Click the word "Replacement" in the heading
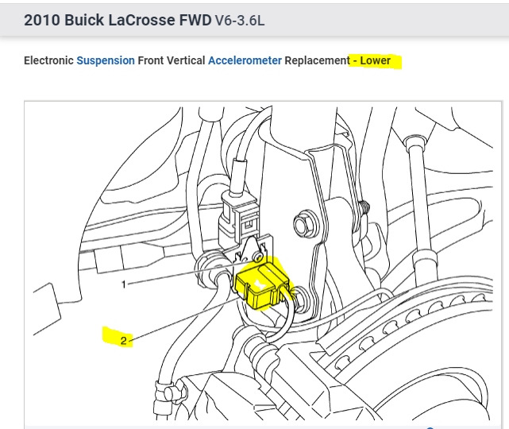 (x=317, y=60)
